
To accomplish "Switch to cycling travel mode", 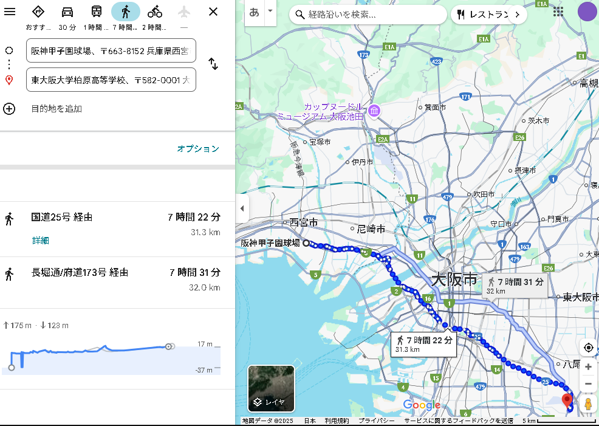I will pos(155,12).
